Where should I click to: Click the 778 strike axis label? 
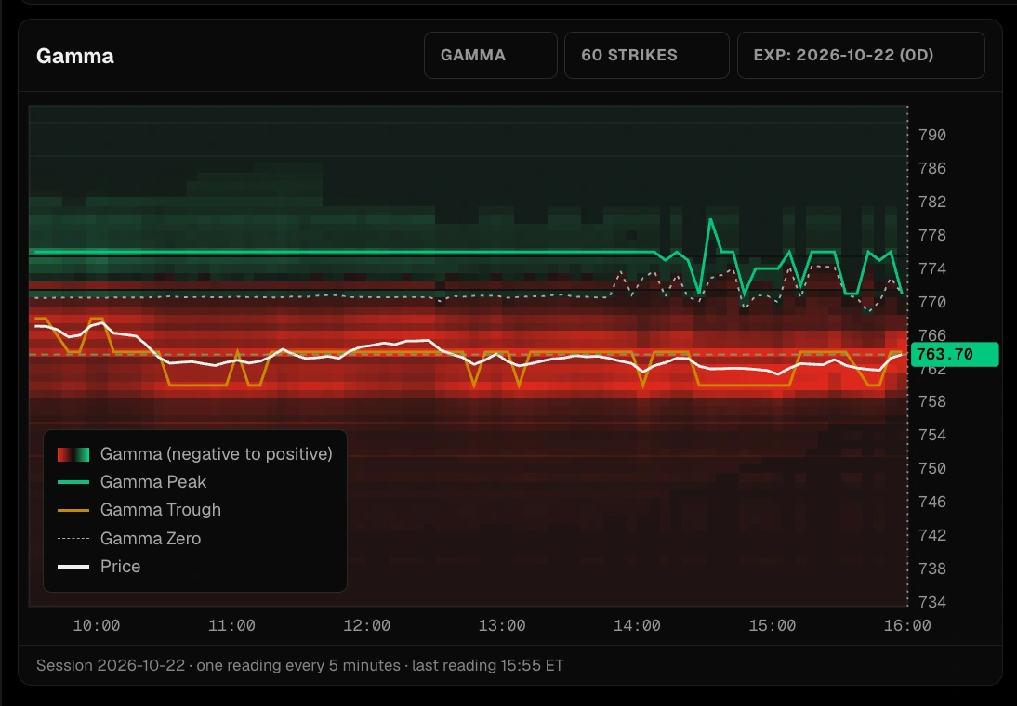(932, 235)
